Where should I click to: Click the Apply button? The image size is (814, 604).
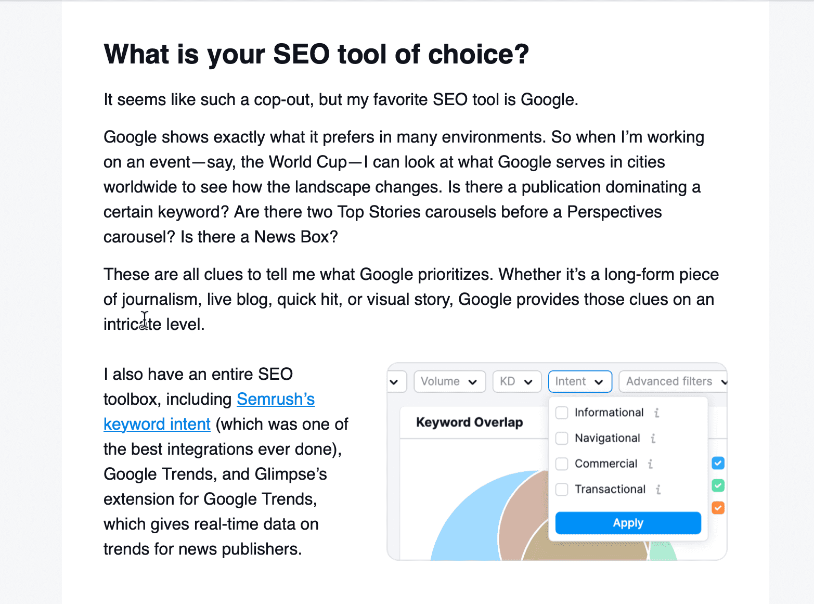[x=628, y=523]
